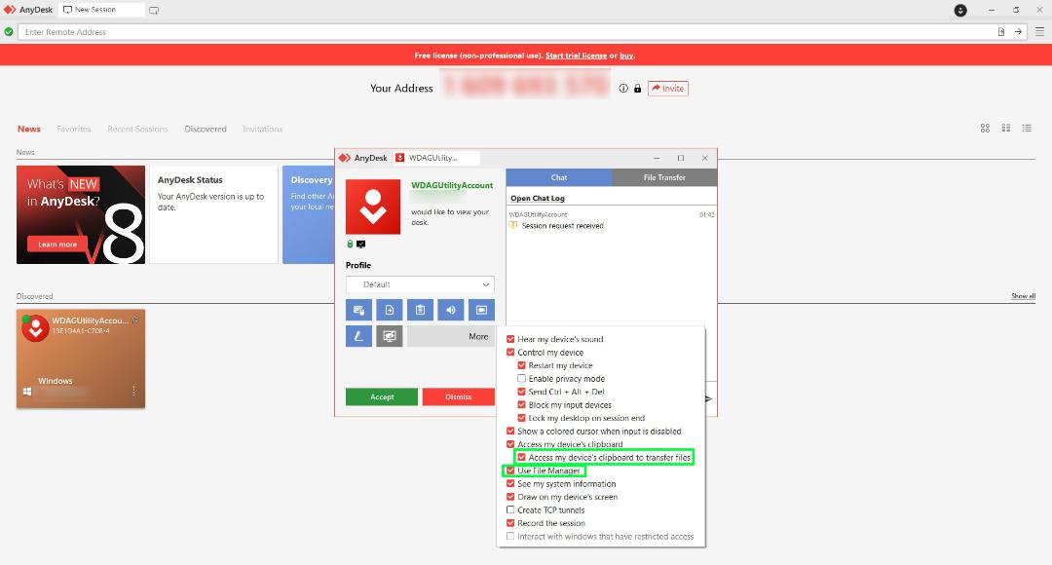Switch to list view icon

tap(1027, 129)
